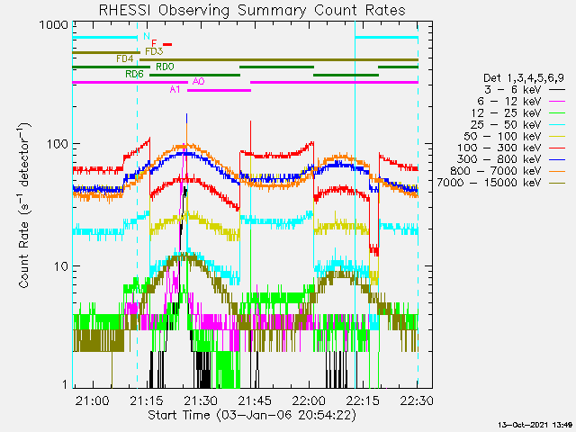
Task: Select the '25 - 50 keV' legend label
Action: [506, 125]
